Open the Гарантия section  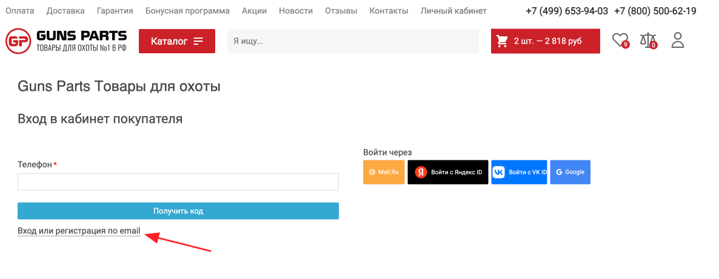pyautogui.click(x=114, y=11)
